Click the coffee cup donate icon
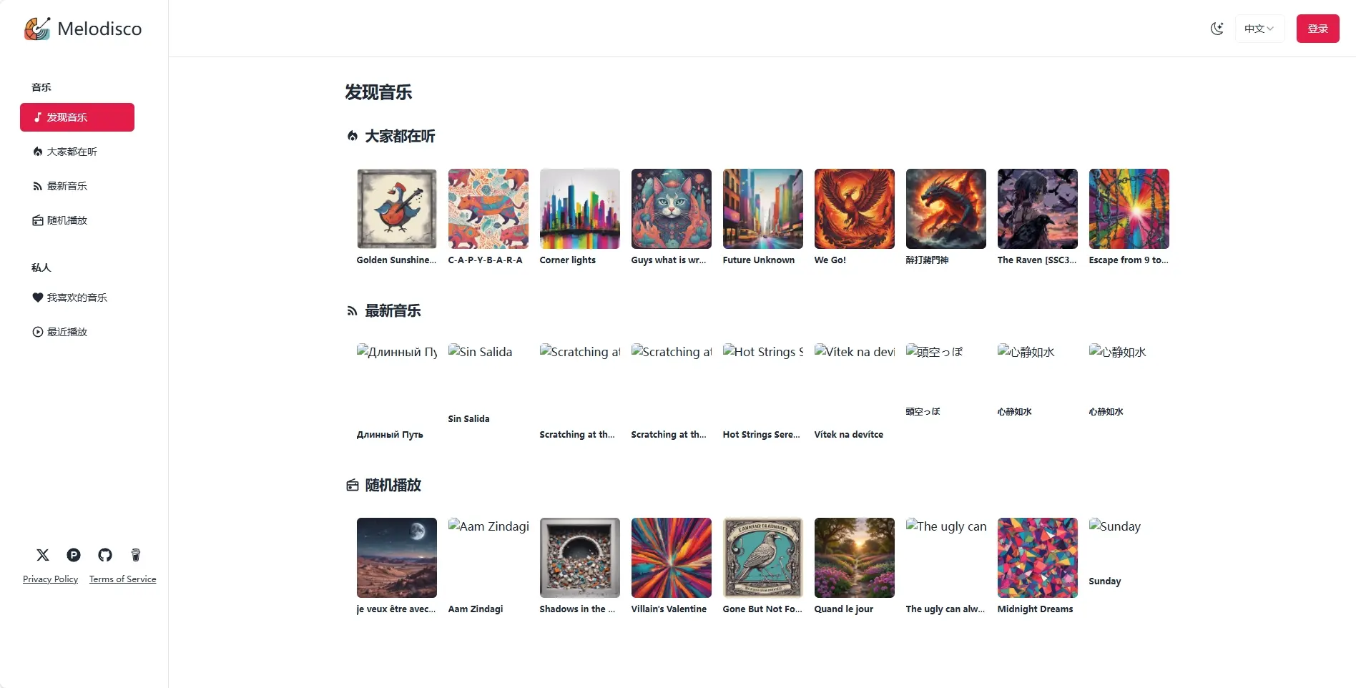Image resolution: width=1356 pixels, height=688 pixels. coord(136,555)
